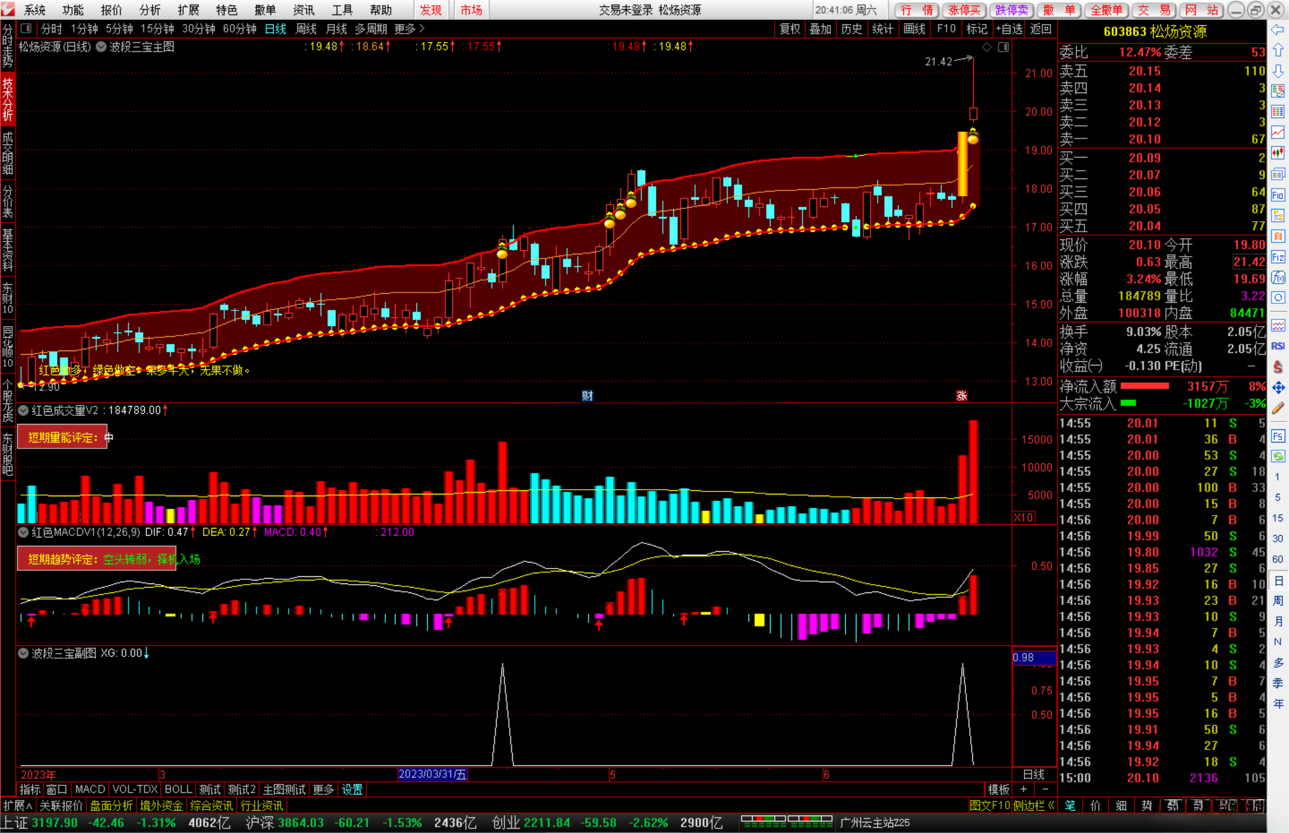Open the F10 company info sidebar icon

point(1278,195)
